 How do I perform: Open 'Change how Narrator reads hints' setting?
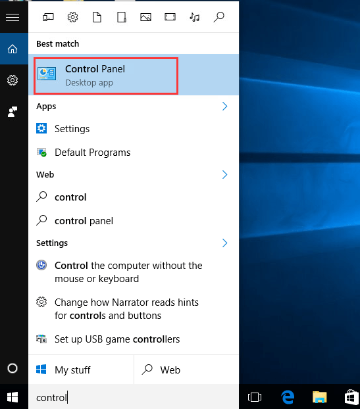(134, 309)
